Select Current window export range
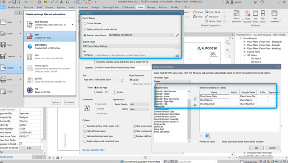Screen dimensions: 288x163 coord(85,23)
